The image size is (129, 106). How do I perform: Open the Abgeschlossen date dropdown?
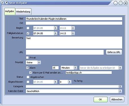pyautogui.click(x=55, y=82)
